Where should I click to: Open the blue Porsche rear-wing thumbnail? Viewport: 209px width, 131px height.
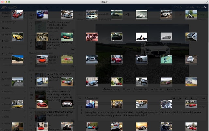42,14
